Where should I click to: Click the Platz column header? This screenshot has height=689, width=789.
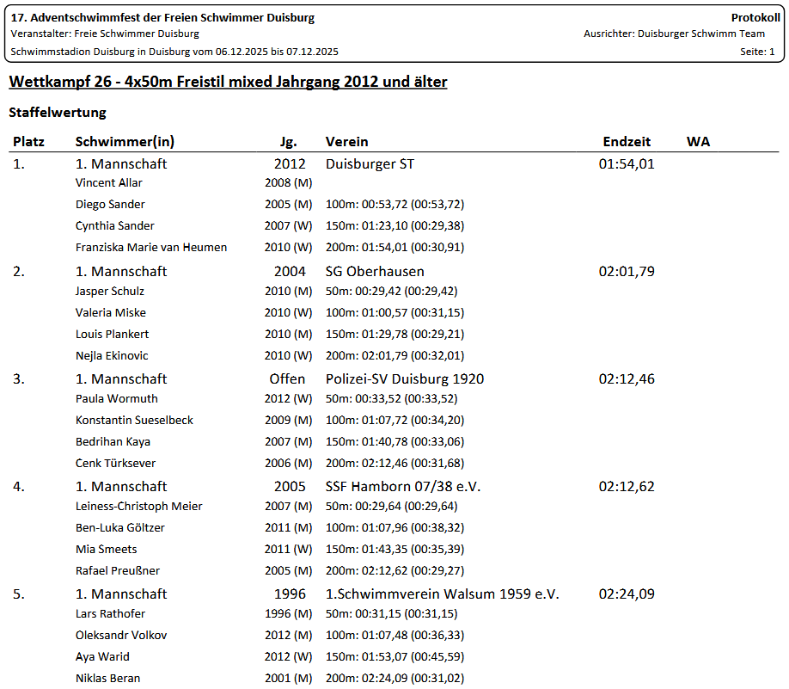pyautogui.click(x=28, y=142)
